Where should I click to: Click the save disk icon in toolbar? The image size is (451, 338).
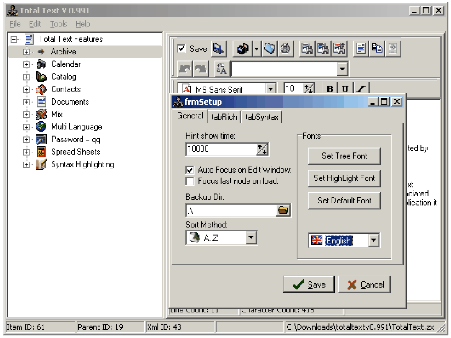(219, 49)
